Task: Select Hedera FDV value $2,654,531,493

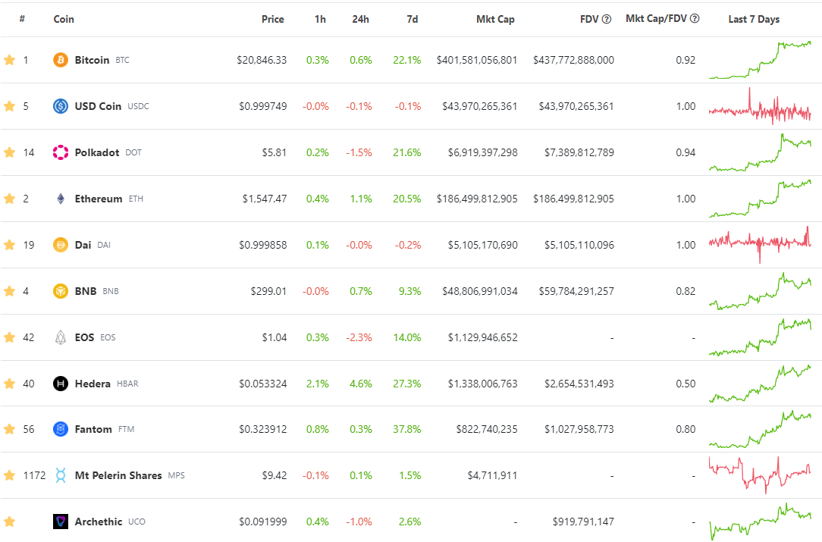Action: (x=579, y=384)
